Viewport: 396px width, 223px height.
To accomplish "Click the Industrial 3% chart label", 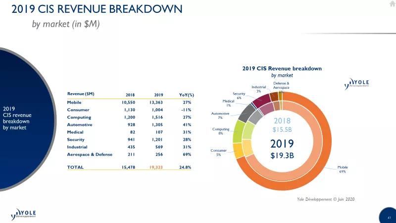I will coord(258,89).
